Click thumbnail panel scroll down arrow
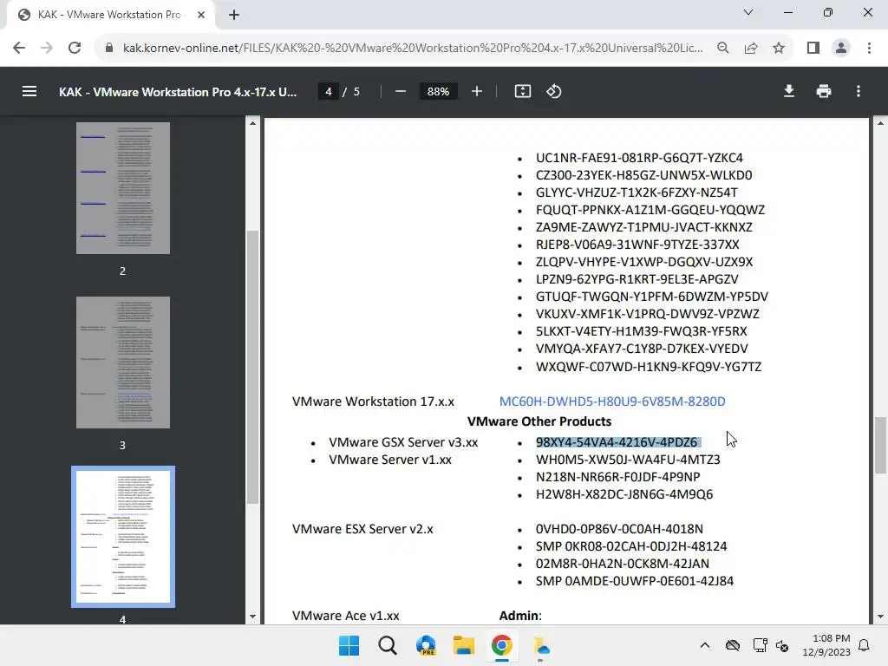Image resolution: width=888 pixels, height=666 pixels. 252,617
